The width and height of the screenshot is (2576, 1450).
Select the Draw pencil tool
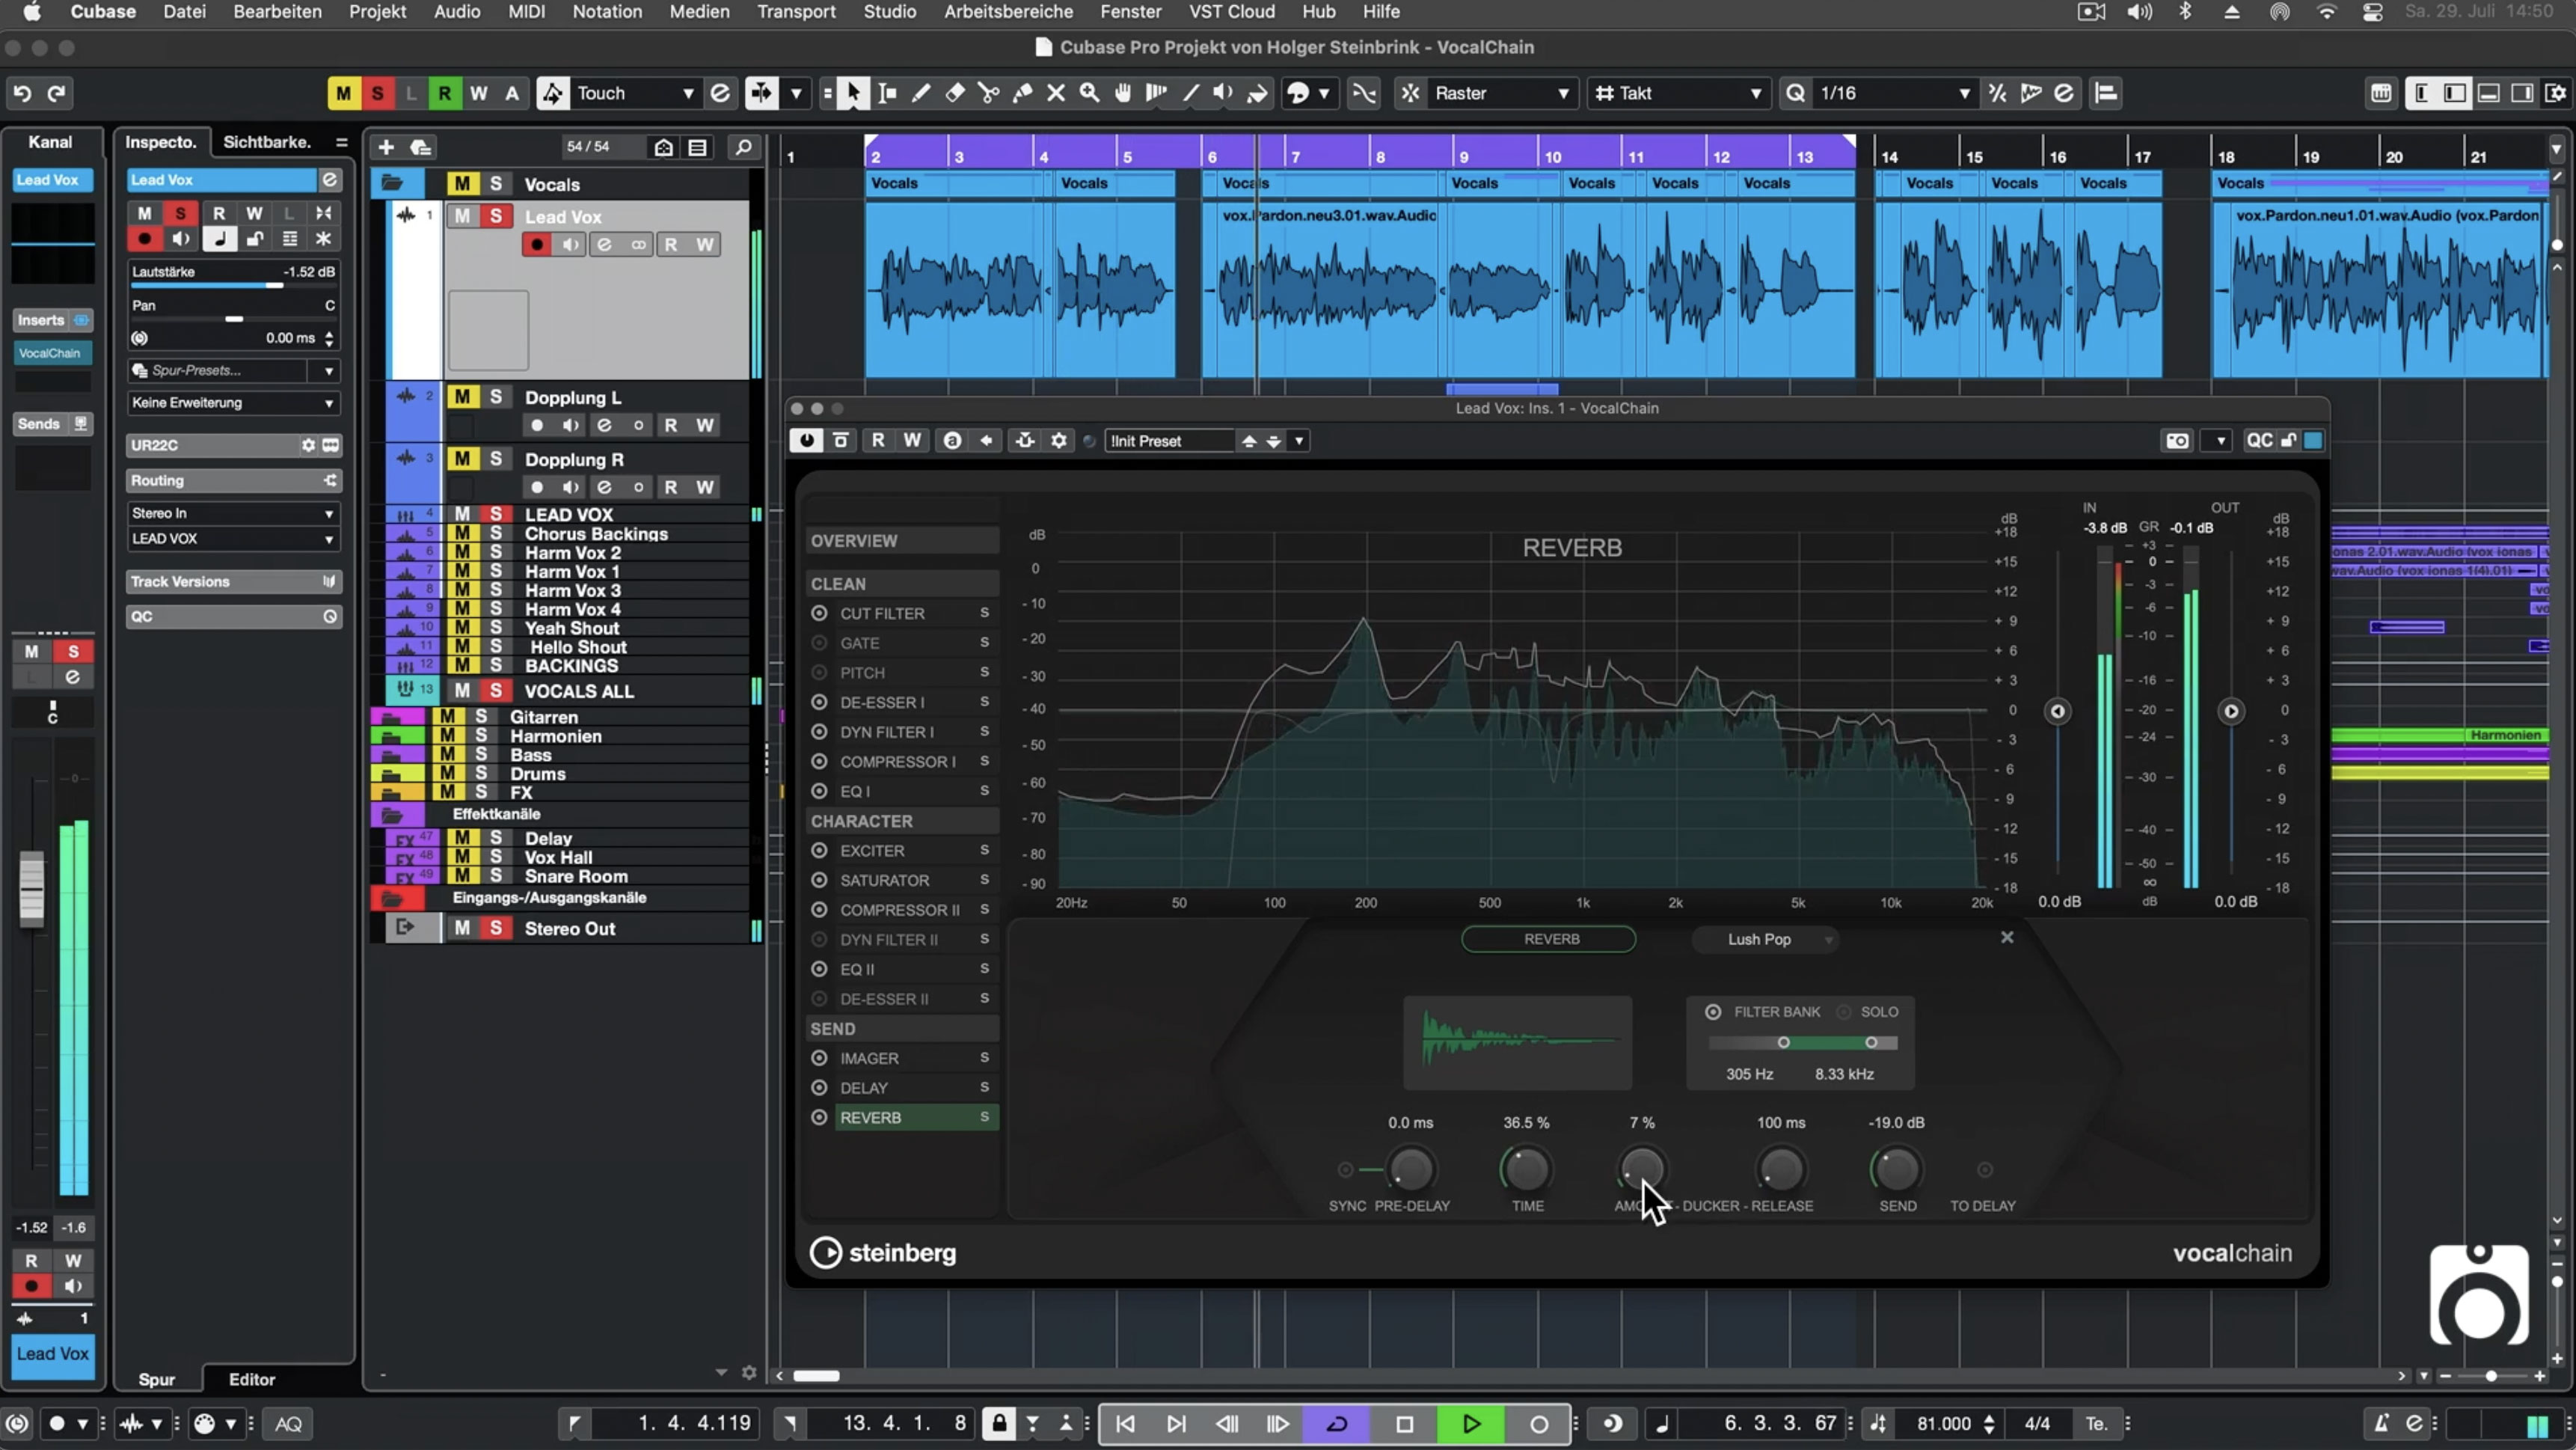[921, 93]
